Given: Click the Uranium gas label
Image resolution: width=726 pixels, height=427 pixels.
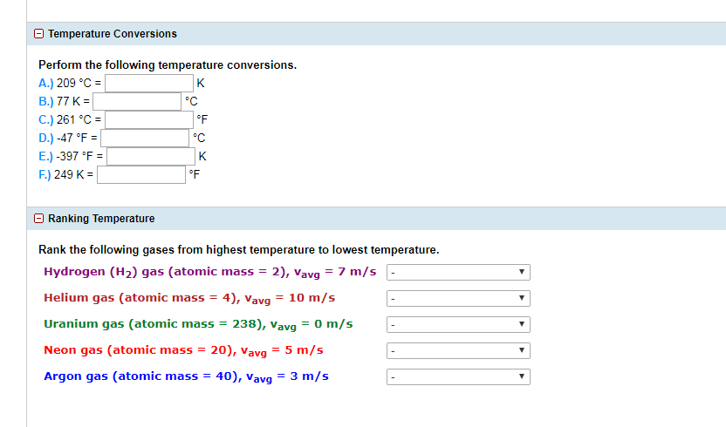Looking at the screenshot, I should pyautogui.click(x=198, y=324).
